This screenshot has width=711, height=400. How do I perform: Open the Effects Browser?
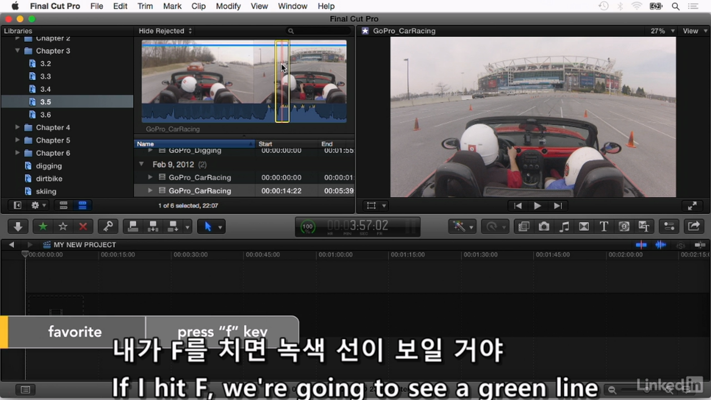point(523,227)
